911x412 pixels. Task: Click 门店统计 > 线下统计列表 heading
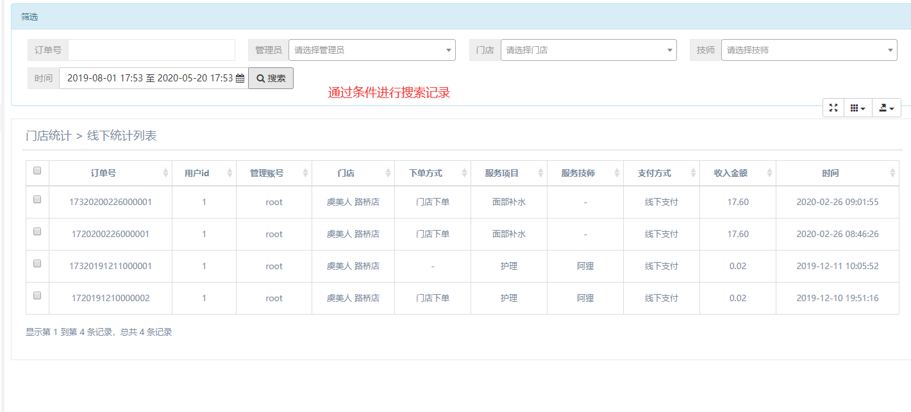click(91, 136)
